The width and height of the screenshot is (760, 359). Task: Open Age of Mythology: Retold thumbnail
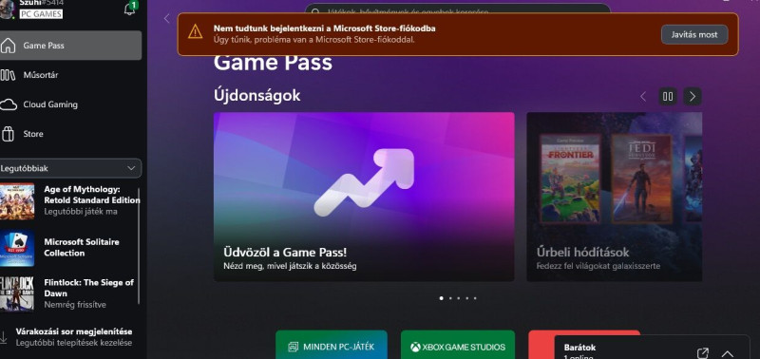(17, 200)
